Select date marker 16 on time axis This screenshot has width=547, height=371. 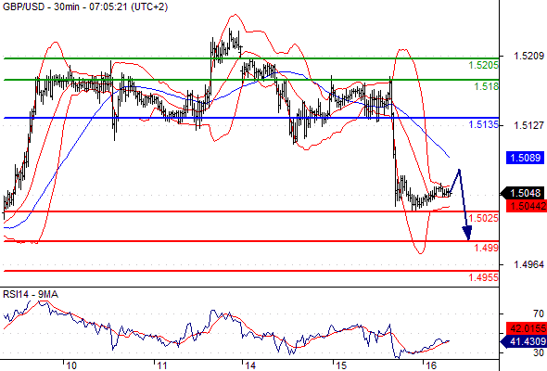(431, 365)
